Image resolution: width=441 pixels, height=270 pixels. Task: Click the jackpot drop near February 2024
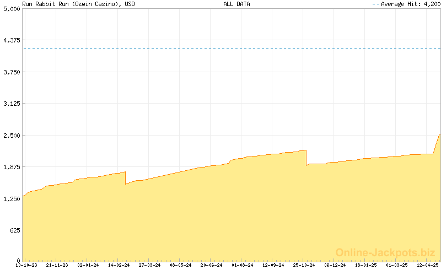click(x=126, y=178)
